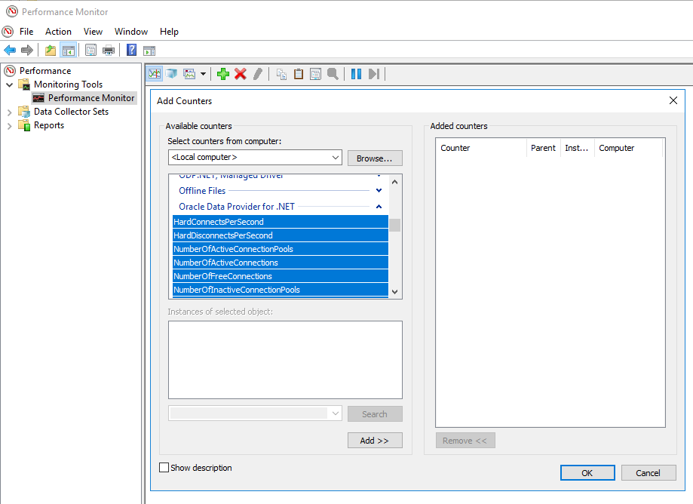Click the red Delete counter X icon

point(241,74)
